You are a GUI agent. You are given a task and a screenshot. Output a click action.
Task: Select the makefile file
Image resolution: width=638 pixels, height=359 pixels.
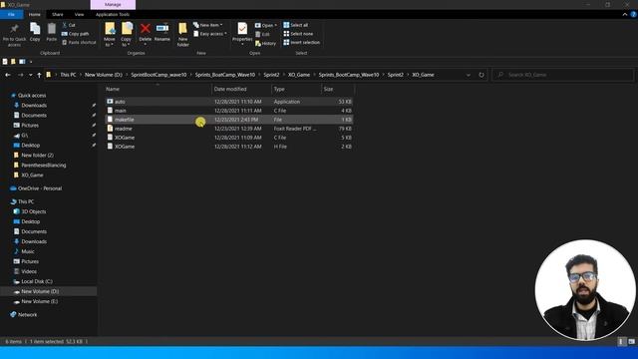click(x=229, y=120)
